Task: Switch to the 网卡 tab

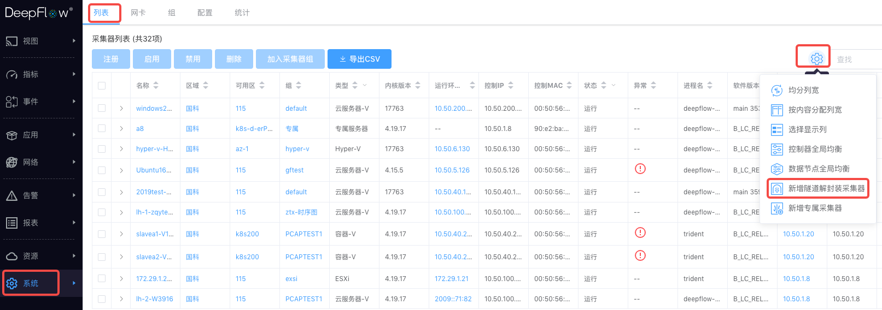Action: click(138, 13)
